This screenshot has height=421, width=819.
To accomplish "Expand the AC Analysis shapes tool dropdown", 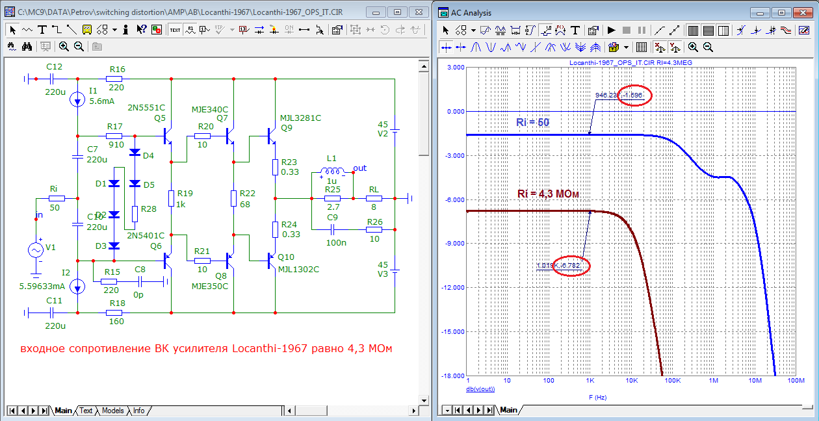I will [x=473, y=30].
